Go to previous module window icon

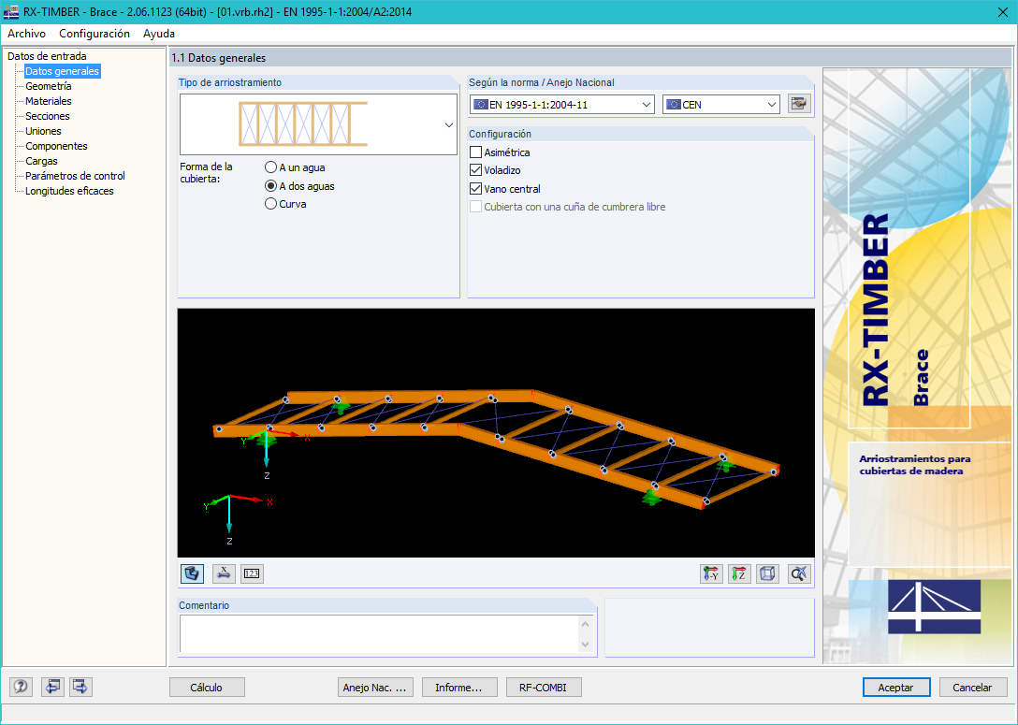[x=52, y=687]
